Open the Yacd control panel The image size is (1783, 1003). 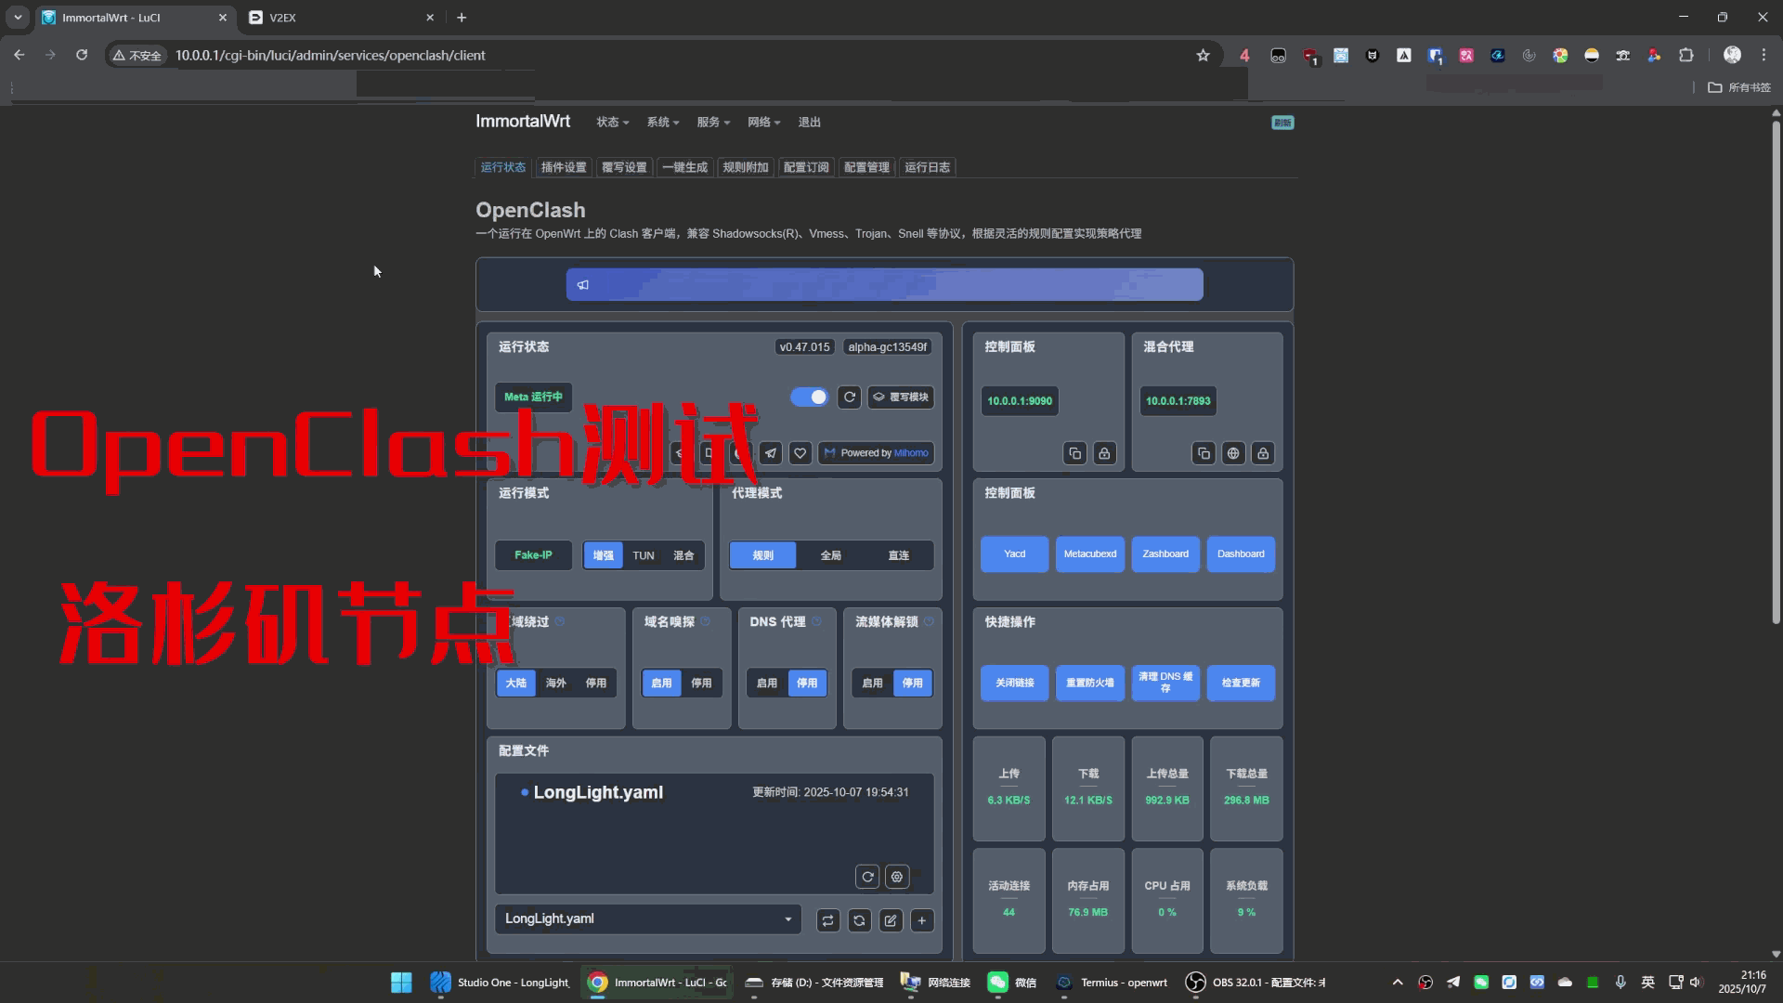pos(1013,554)
